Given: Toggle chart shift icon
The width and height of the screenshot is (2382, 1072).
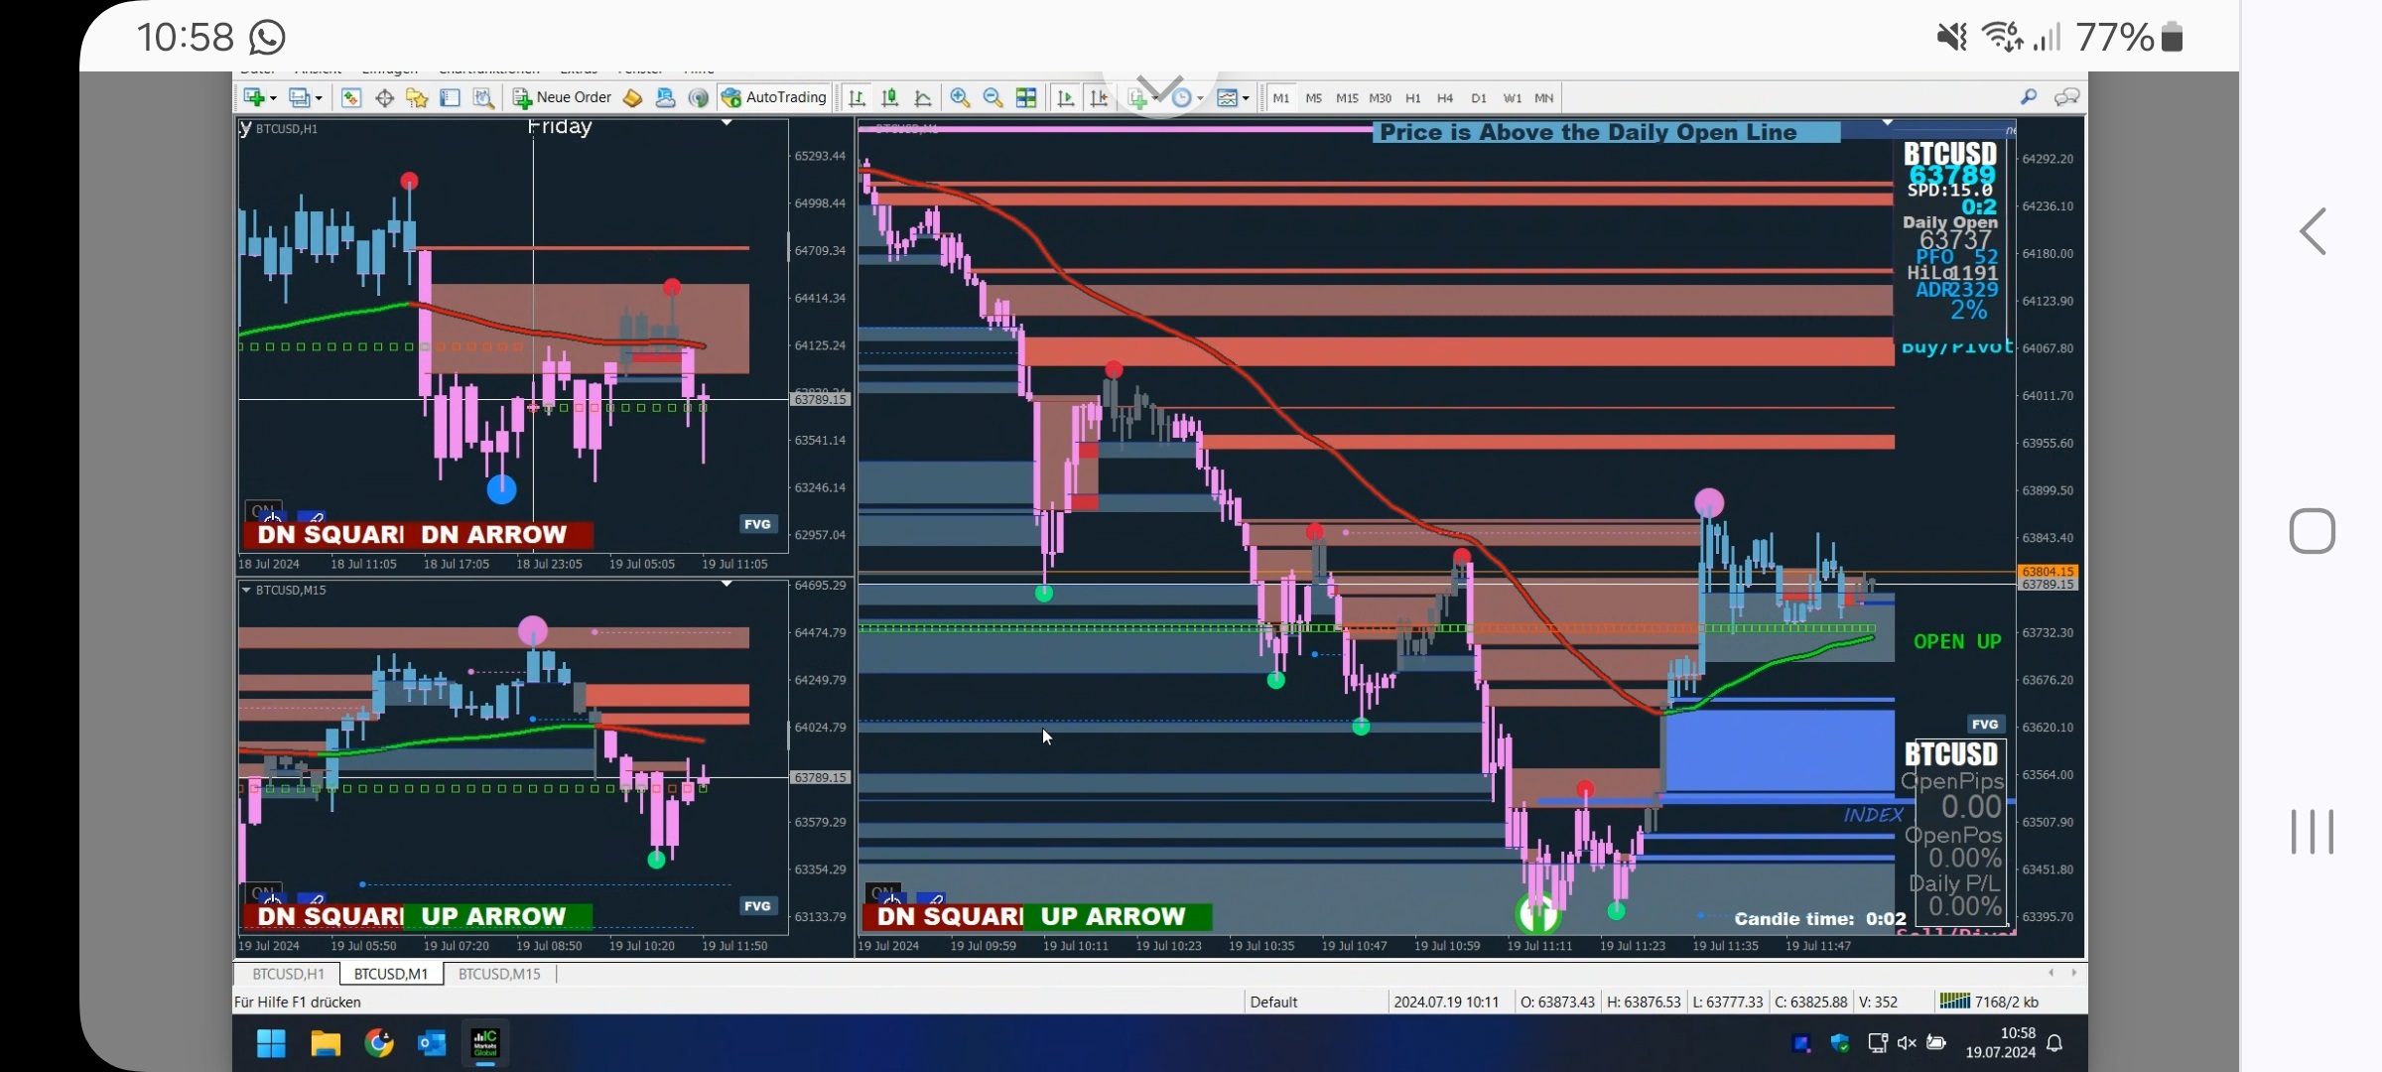Looking at the screenshot, I should 1099,97.
